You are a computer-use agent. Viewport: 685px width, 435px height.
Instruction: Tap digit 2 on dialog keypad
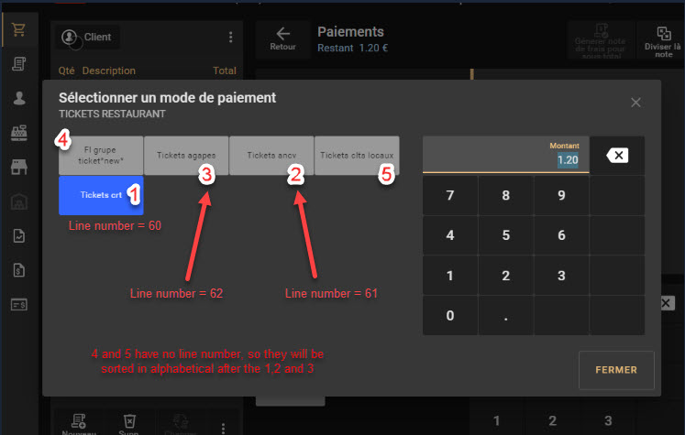[506, 276]
